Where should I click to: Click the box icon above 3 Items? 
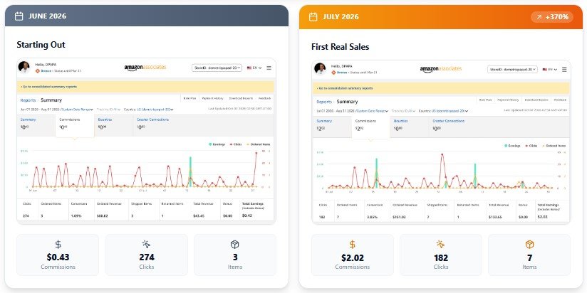point(234,245)
